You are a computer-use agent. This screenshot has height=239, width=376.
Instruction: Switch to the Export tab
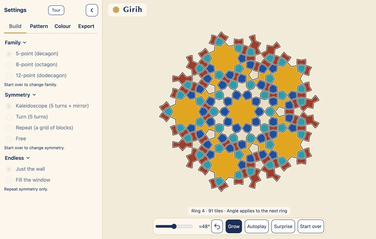86,26
